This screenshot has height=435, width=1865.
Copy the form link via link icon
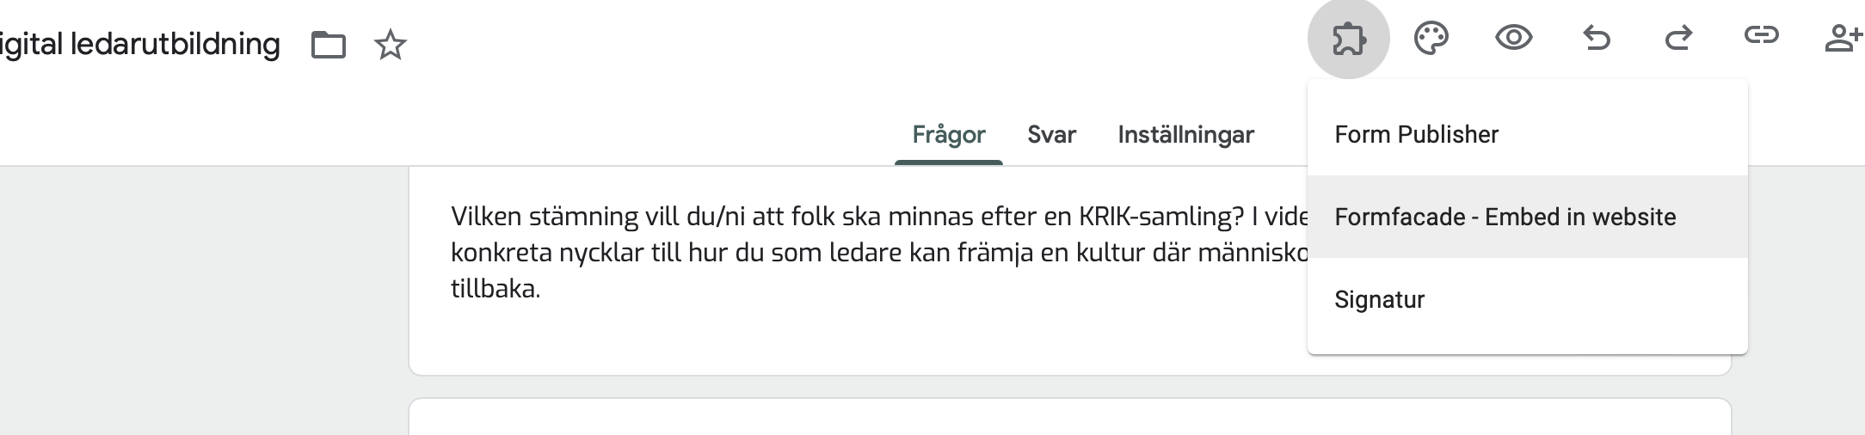(1761, 35)
